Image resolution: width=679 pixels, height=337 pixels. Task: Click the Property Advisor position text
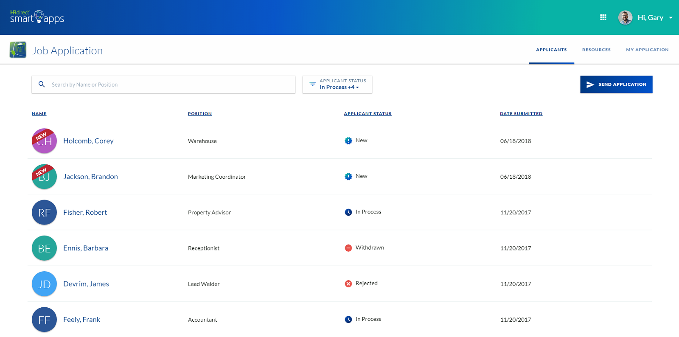click(209, 212)
